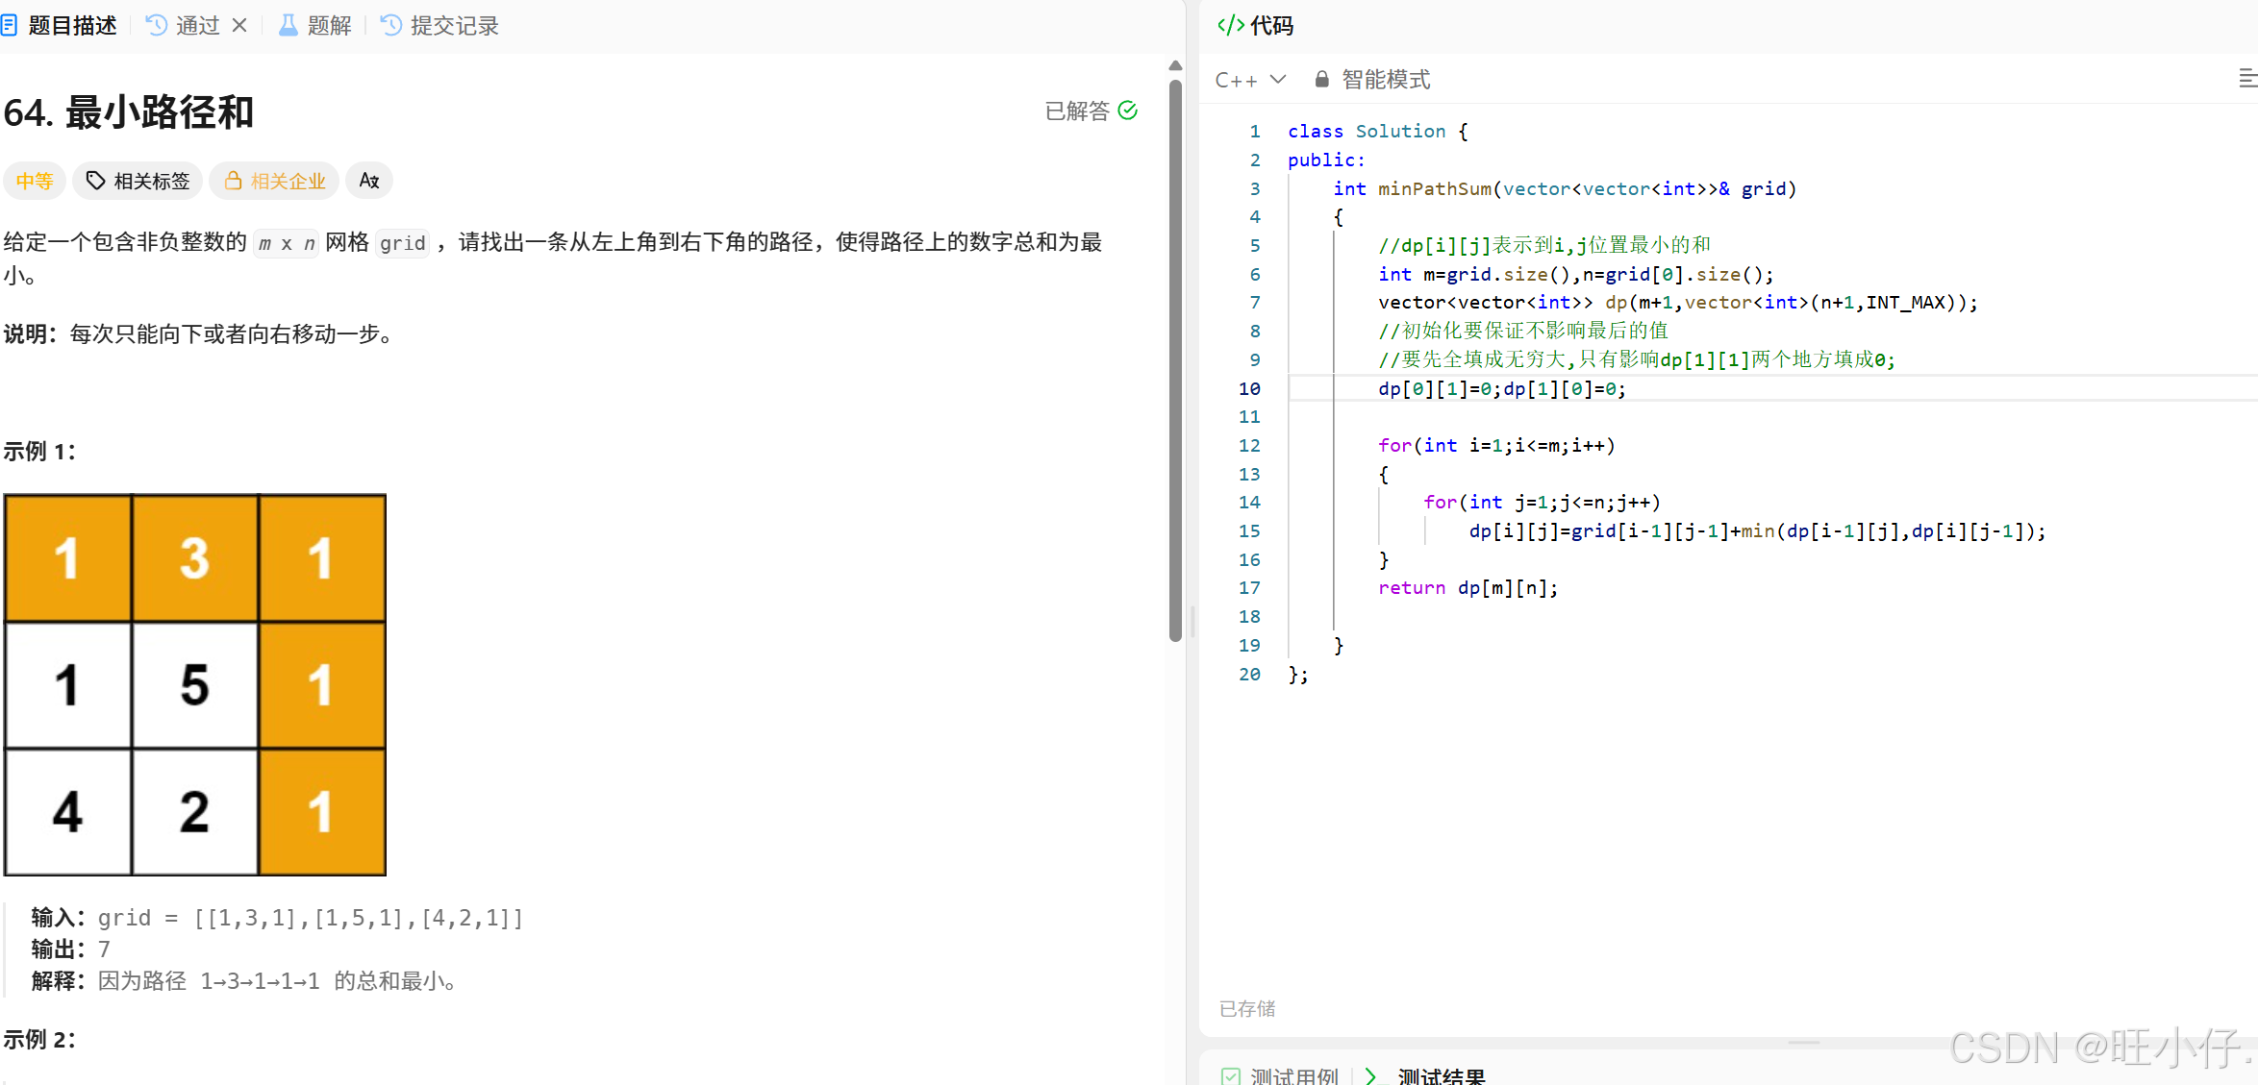Click the outer for loop line 12

1496,446
